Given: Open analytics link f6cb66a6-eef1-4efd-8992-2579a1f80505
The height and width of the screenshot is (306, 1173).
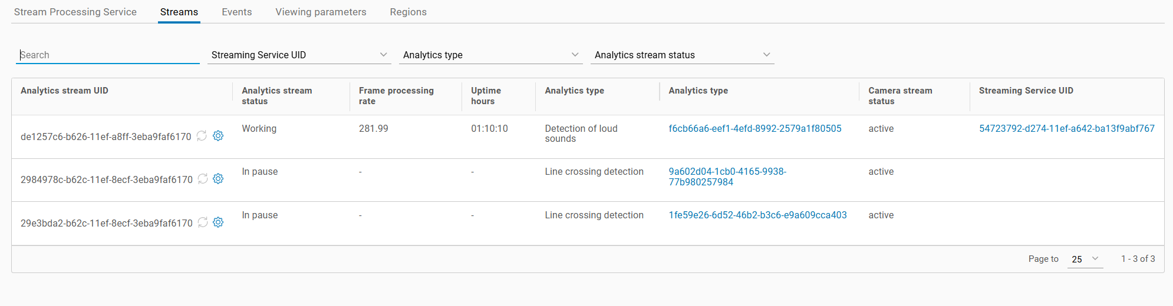Looking at the screenshot, I should click(754, 128).
